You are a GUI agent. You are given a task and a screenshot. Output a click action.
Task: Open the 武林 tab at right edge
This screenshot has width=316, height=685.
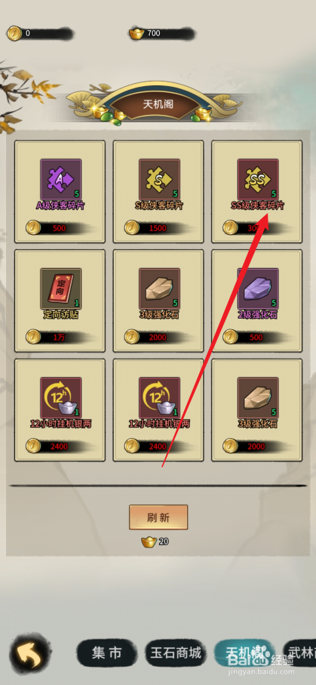click(300, 653)
